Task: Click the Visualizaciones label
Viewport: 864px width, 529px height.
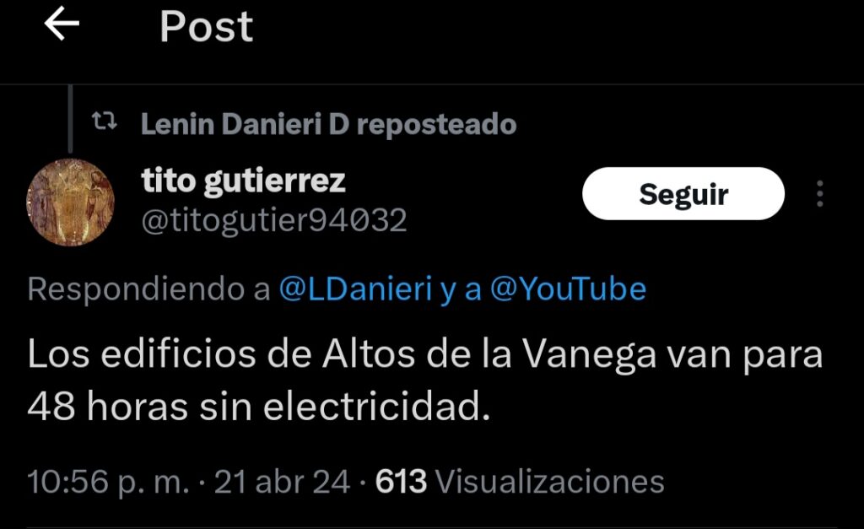Action: (x=550, y=482)
